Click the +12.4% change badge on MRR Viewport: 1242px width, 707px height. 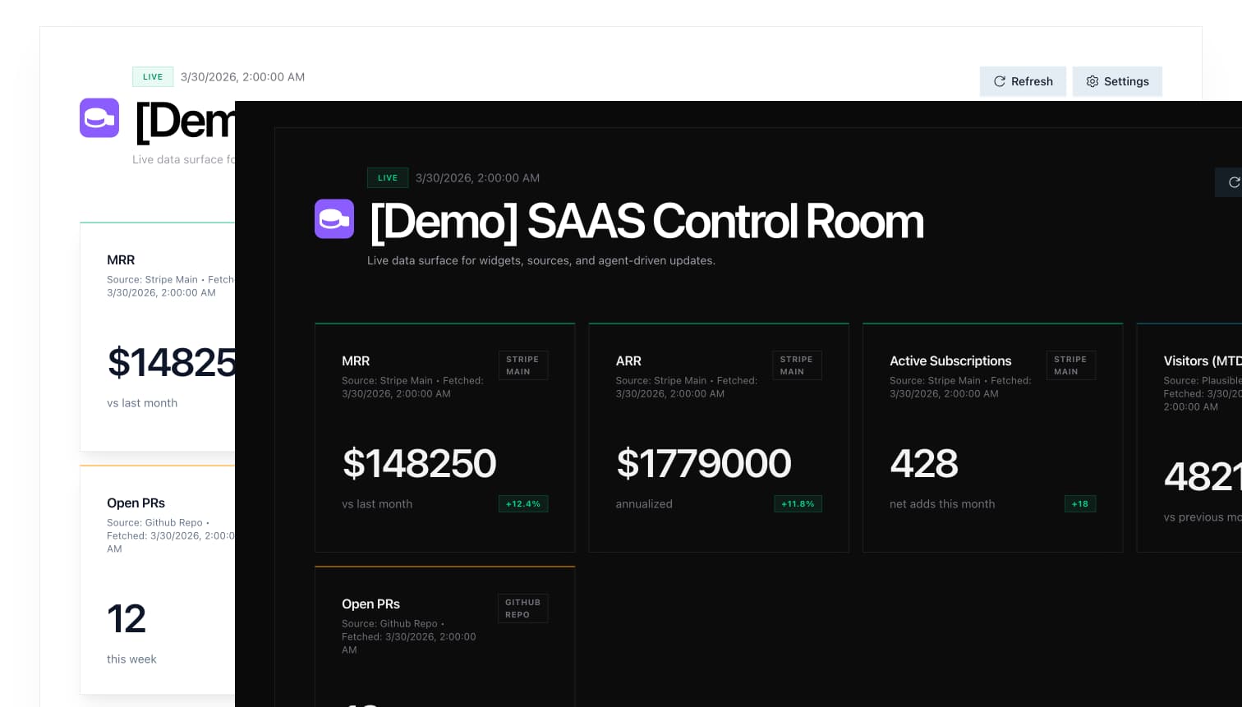click(523, 504)
